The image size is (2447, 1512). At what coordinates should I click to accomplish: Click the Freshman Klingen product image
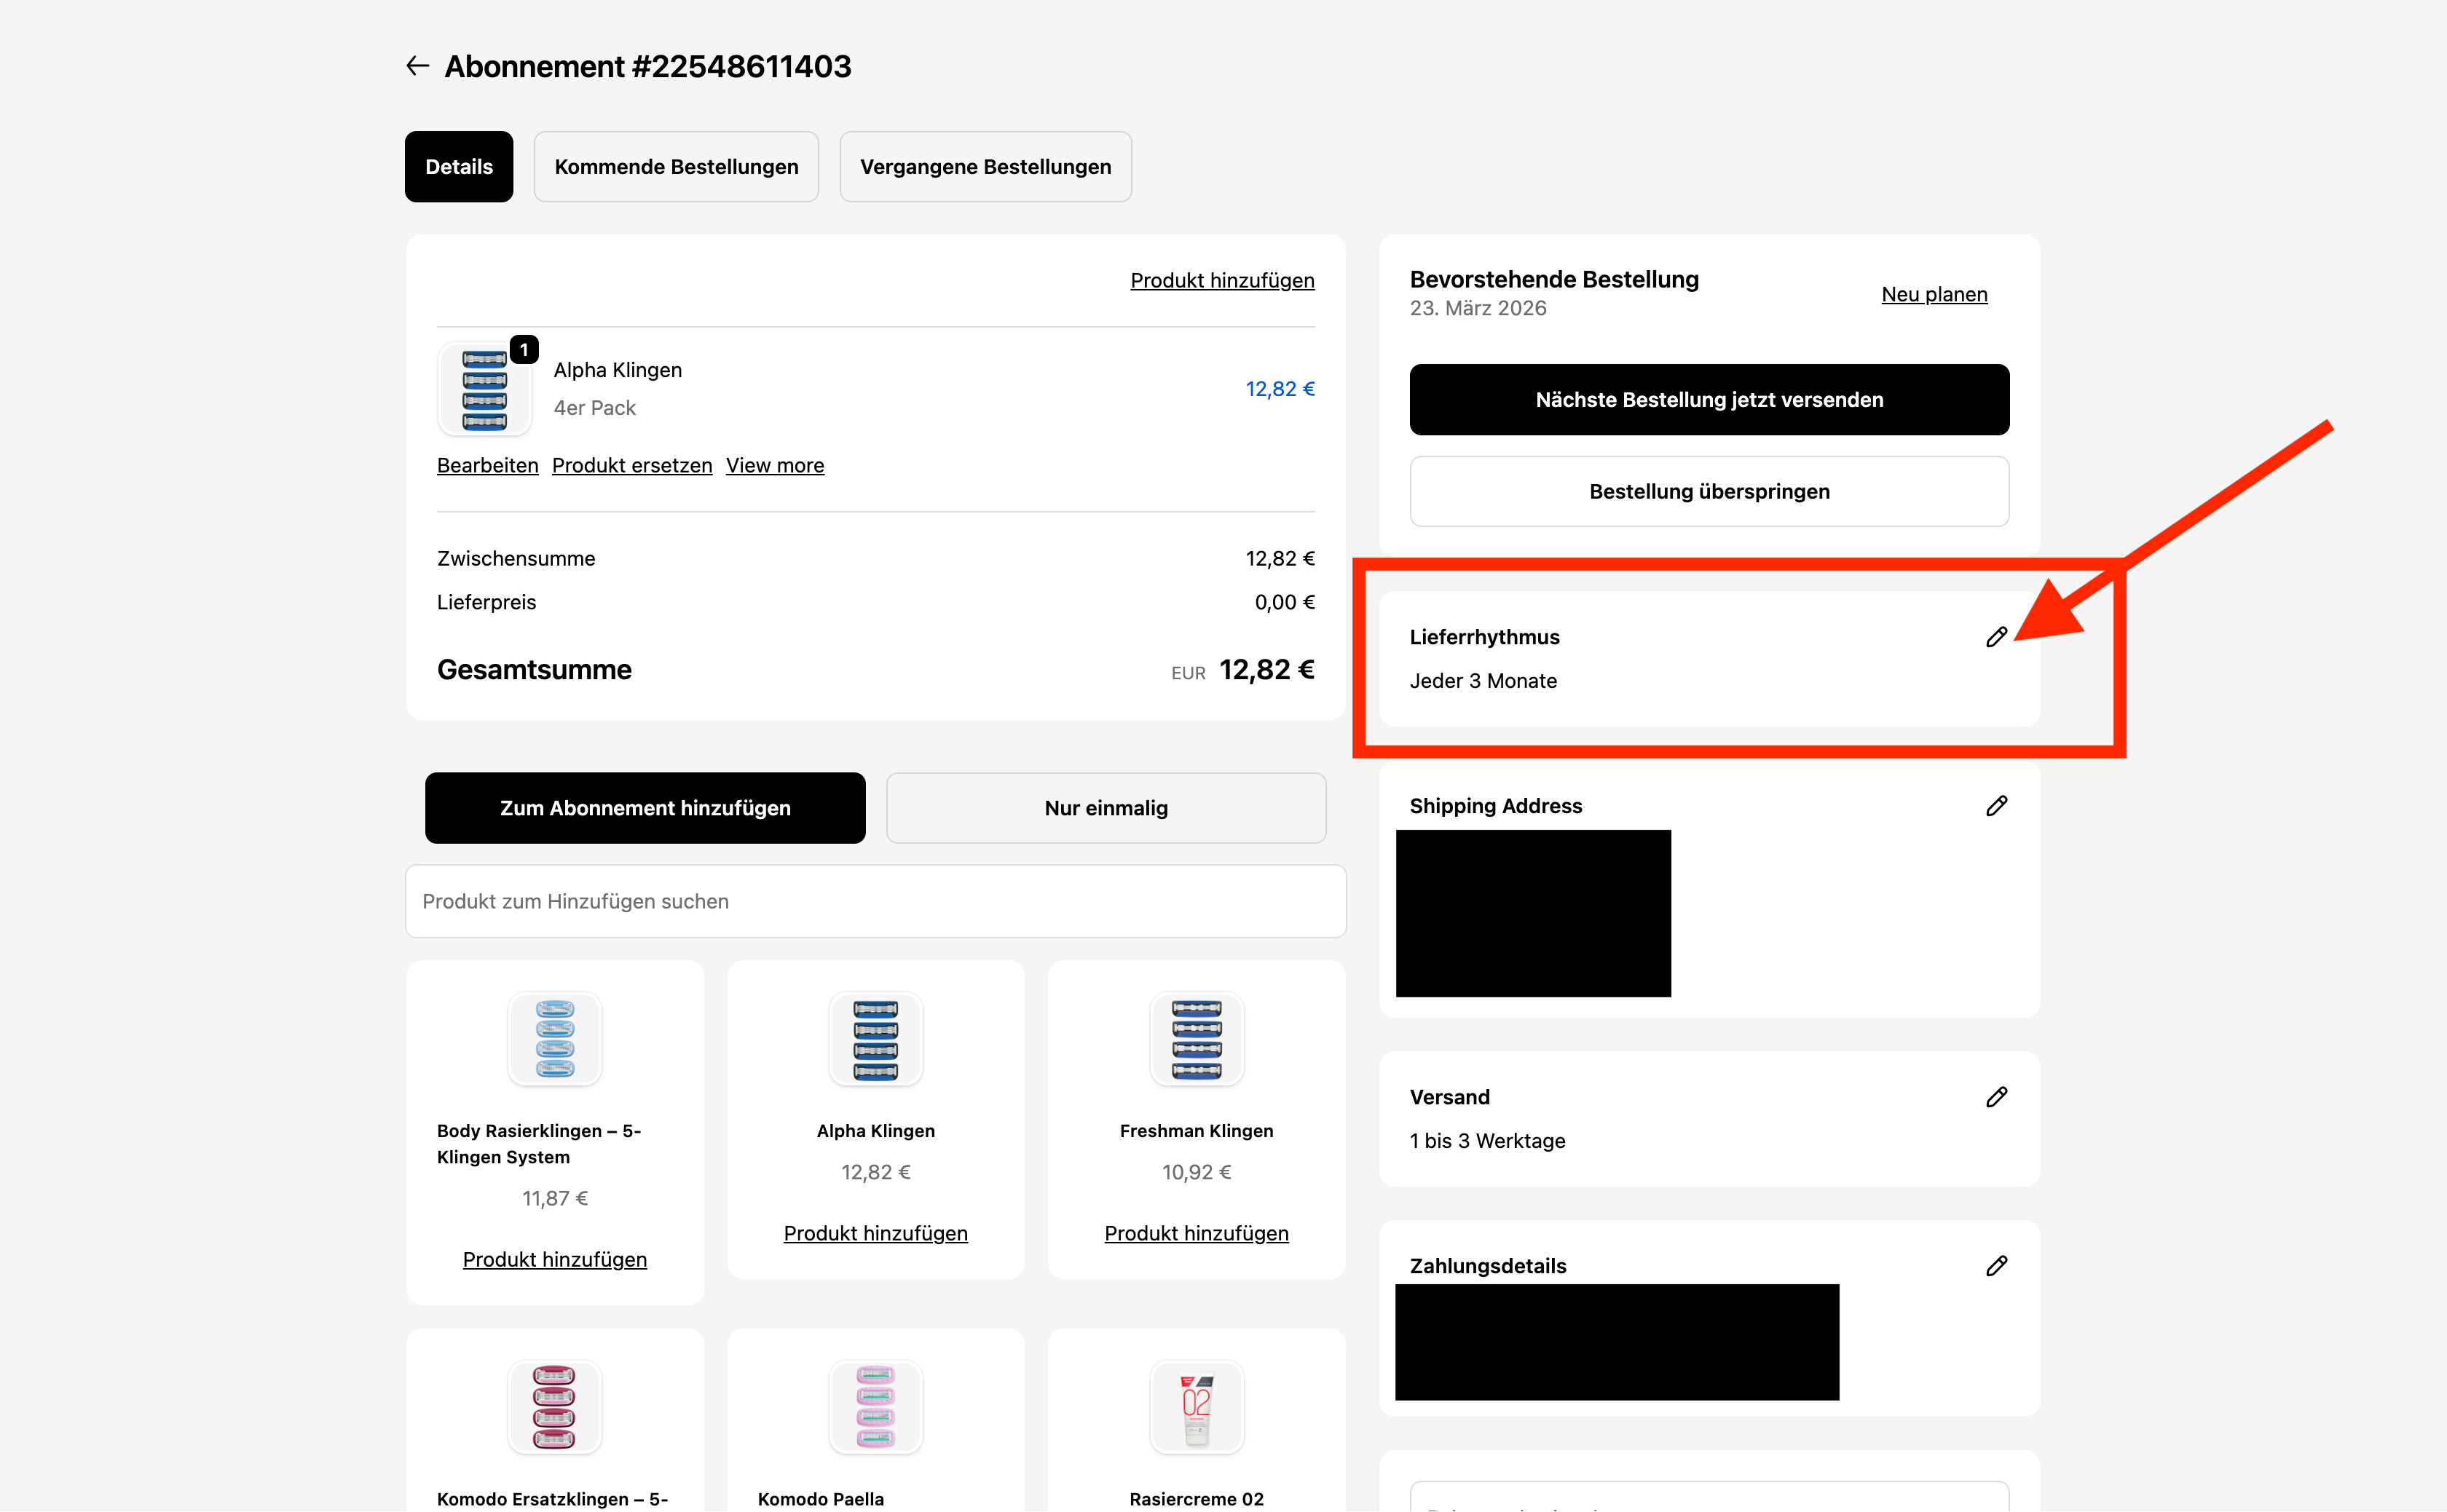click(1196, 1039)
